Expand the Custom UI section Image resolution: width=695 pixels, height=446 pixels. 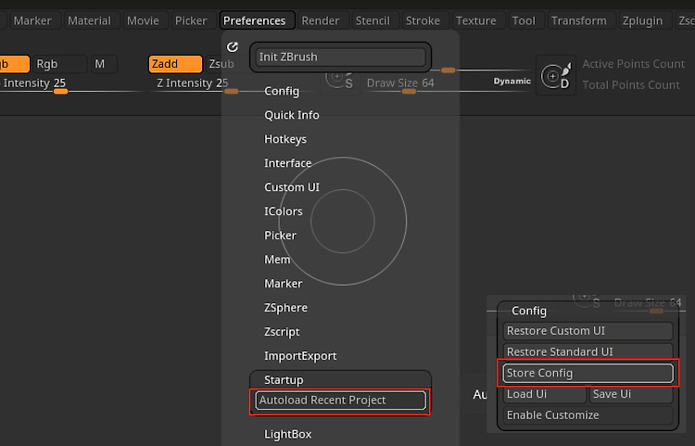tap(292, 187)
